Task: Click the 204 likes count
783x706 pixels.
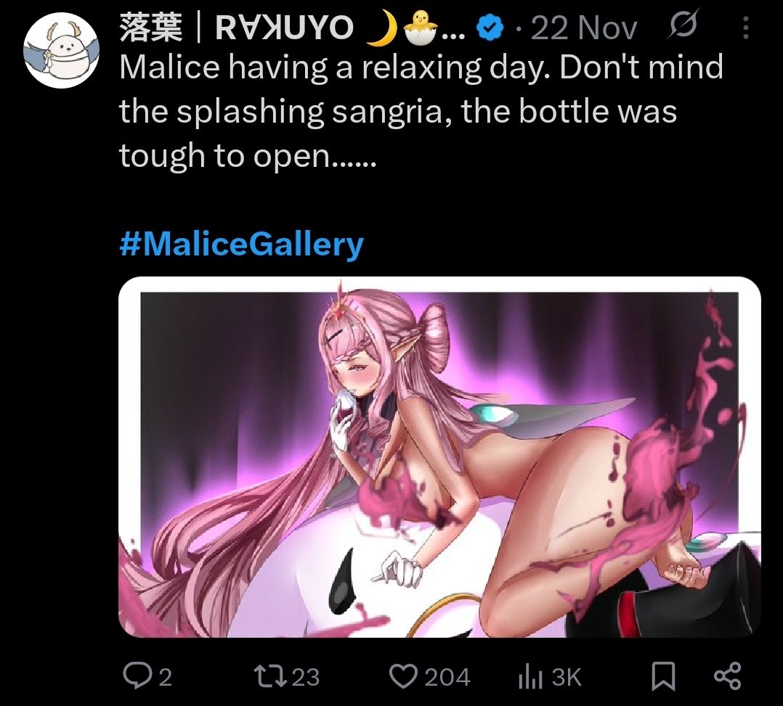Action: (x=447, y=678)
